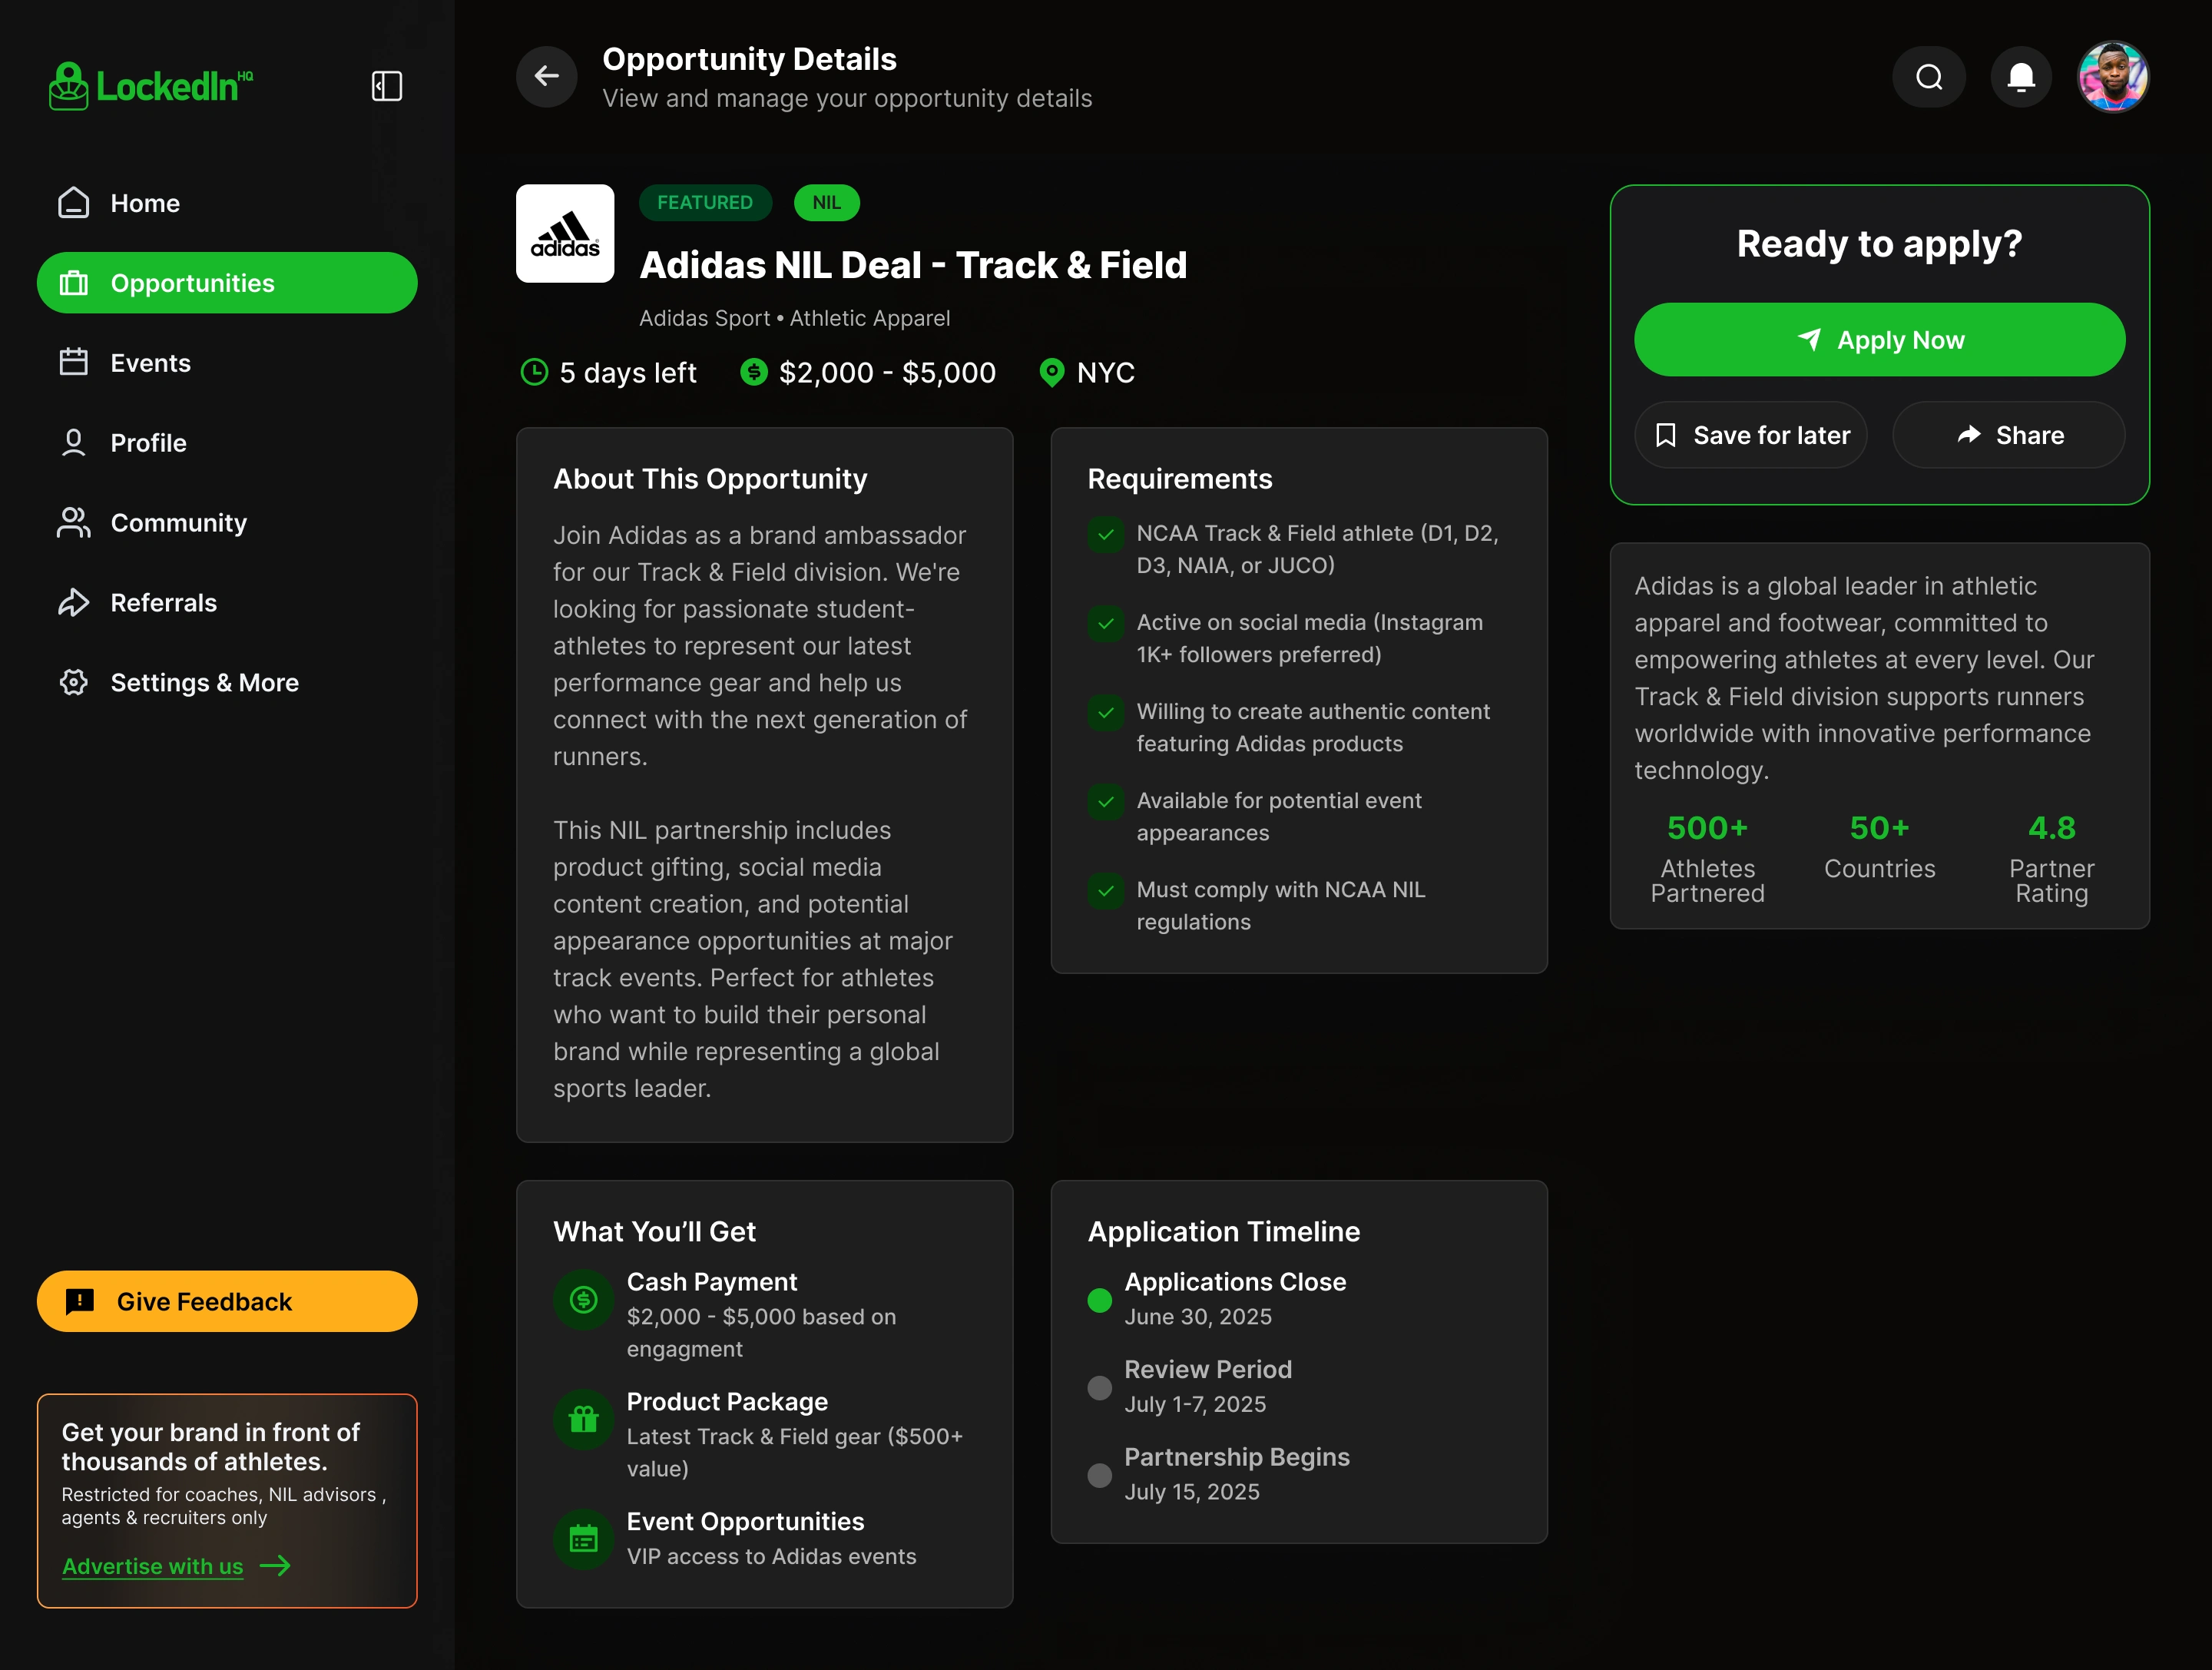The image size is (2212, 1670).
Task: Click the July 1-7, 2025 date
Action: pos(1195,1404)
